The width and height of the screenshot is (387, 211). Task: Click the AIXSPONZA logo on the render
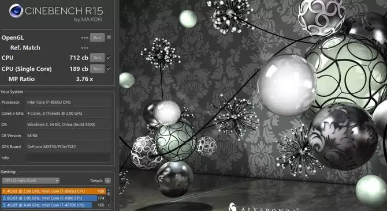tap(263, 207)
